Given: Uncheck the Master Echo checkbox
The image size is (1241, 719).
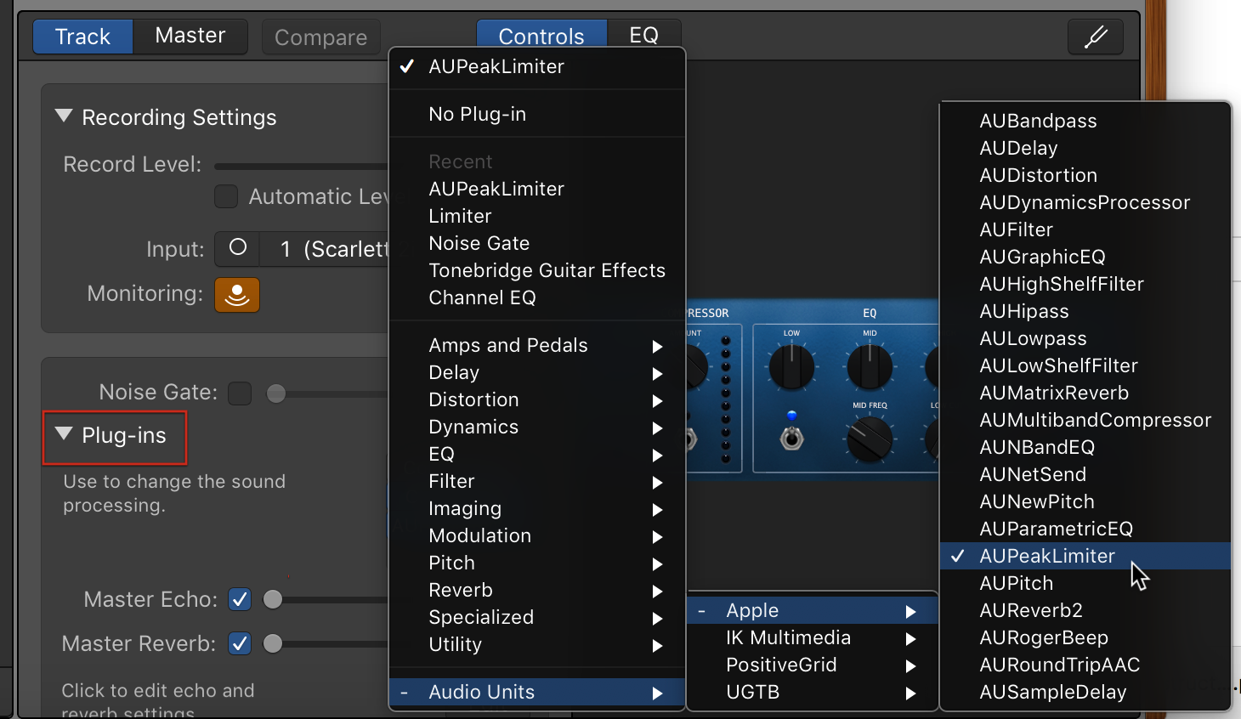Looking at the screenshot, I should [x=241, y=599].
